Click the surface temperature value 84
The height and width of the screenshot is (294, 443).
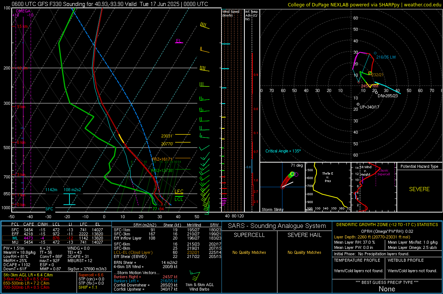[x=161, y=209]
